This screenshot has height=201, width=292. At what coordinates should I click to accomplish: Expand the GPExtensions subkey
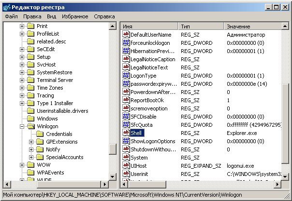[x=31, y=142]
